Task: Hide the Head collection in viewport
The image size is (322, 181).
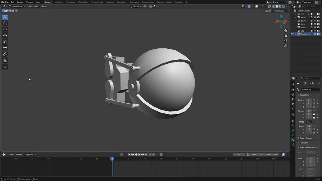Action: point(315,17)
